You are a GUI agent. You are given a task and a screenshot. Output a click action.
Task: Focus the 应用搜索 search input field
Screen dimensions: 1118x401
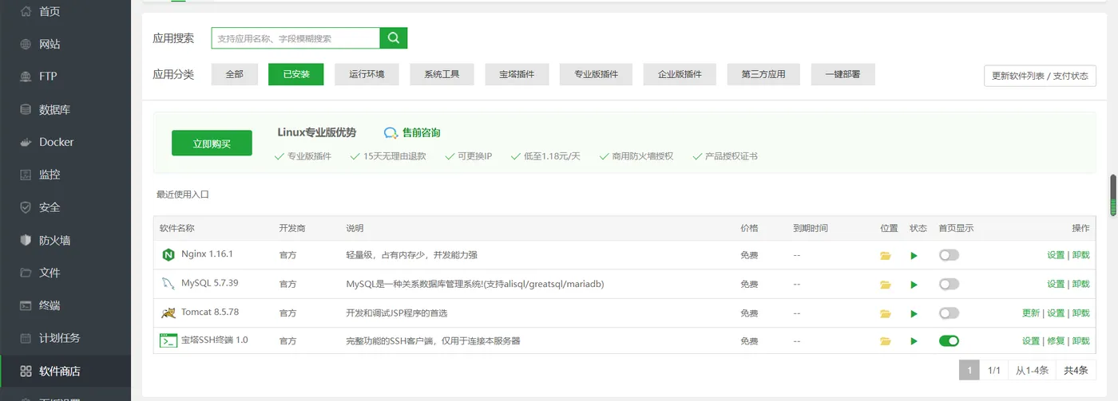click(x=295, y=38)
